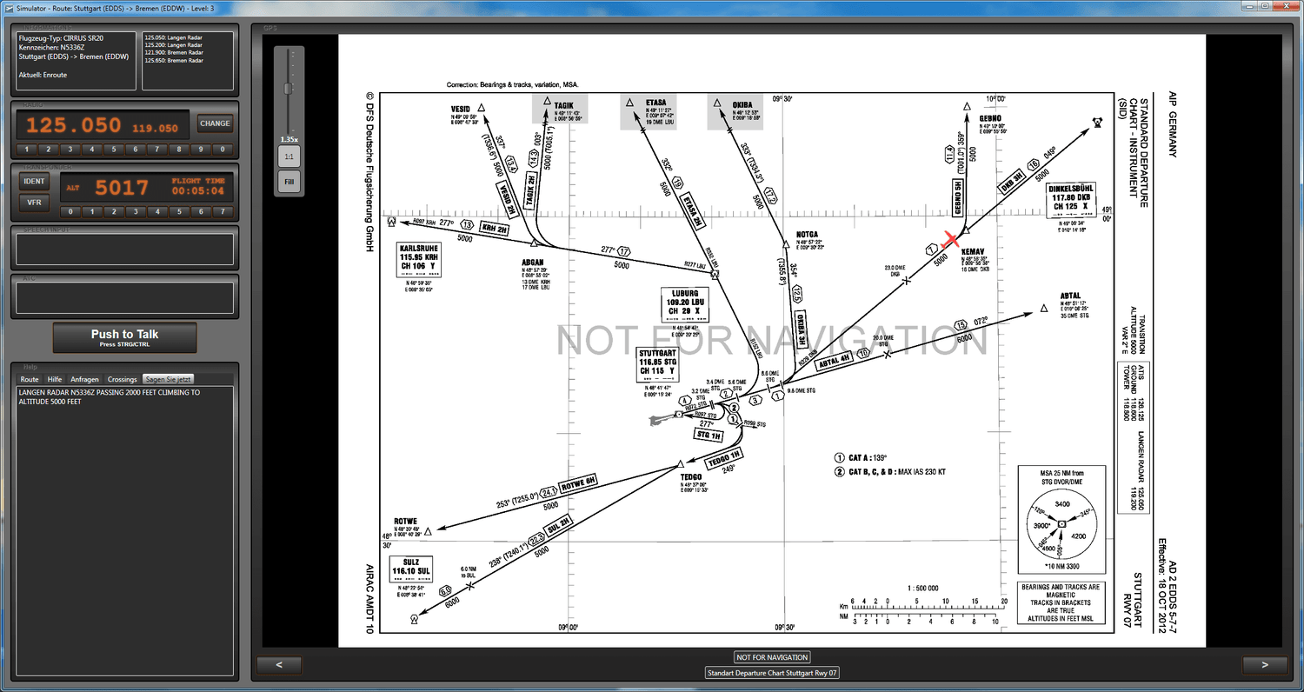Switch to the Hilfe tab
This screenshot has width=1304, height=692.
(x=55, y=380)
